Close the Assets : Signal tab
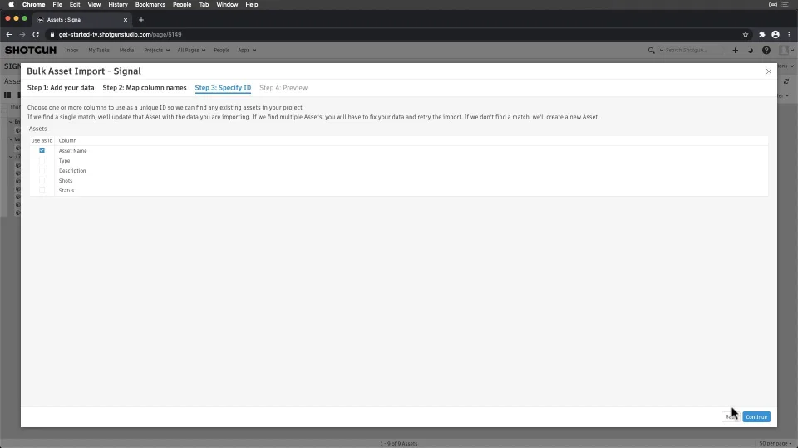 coord(126,20)
